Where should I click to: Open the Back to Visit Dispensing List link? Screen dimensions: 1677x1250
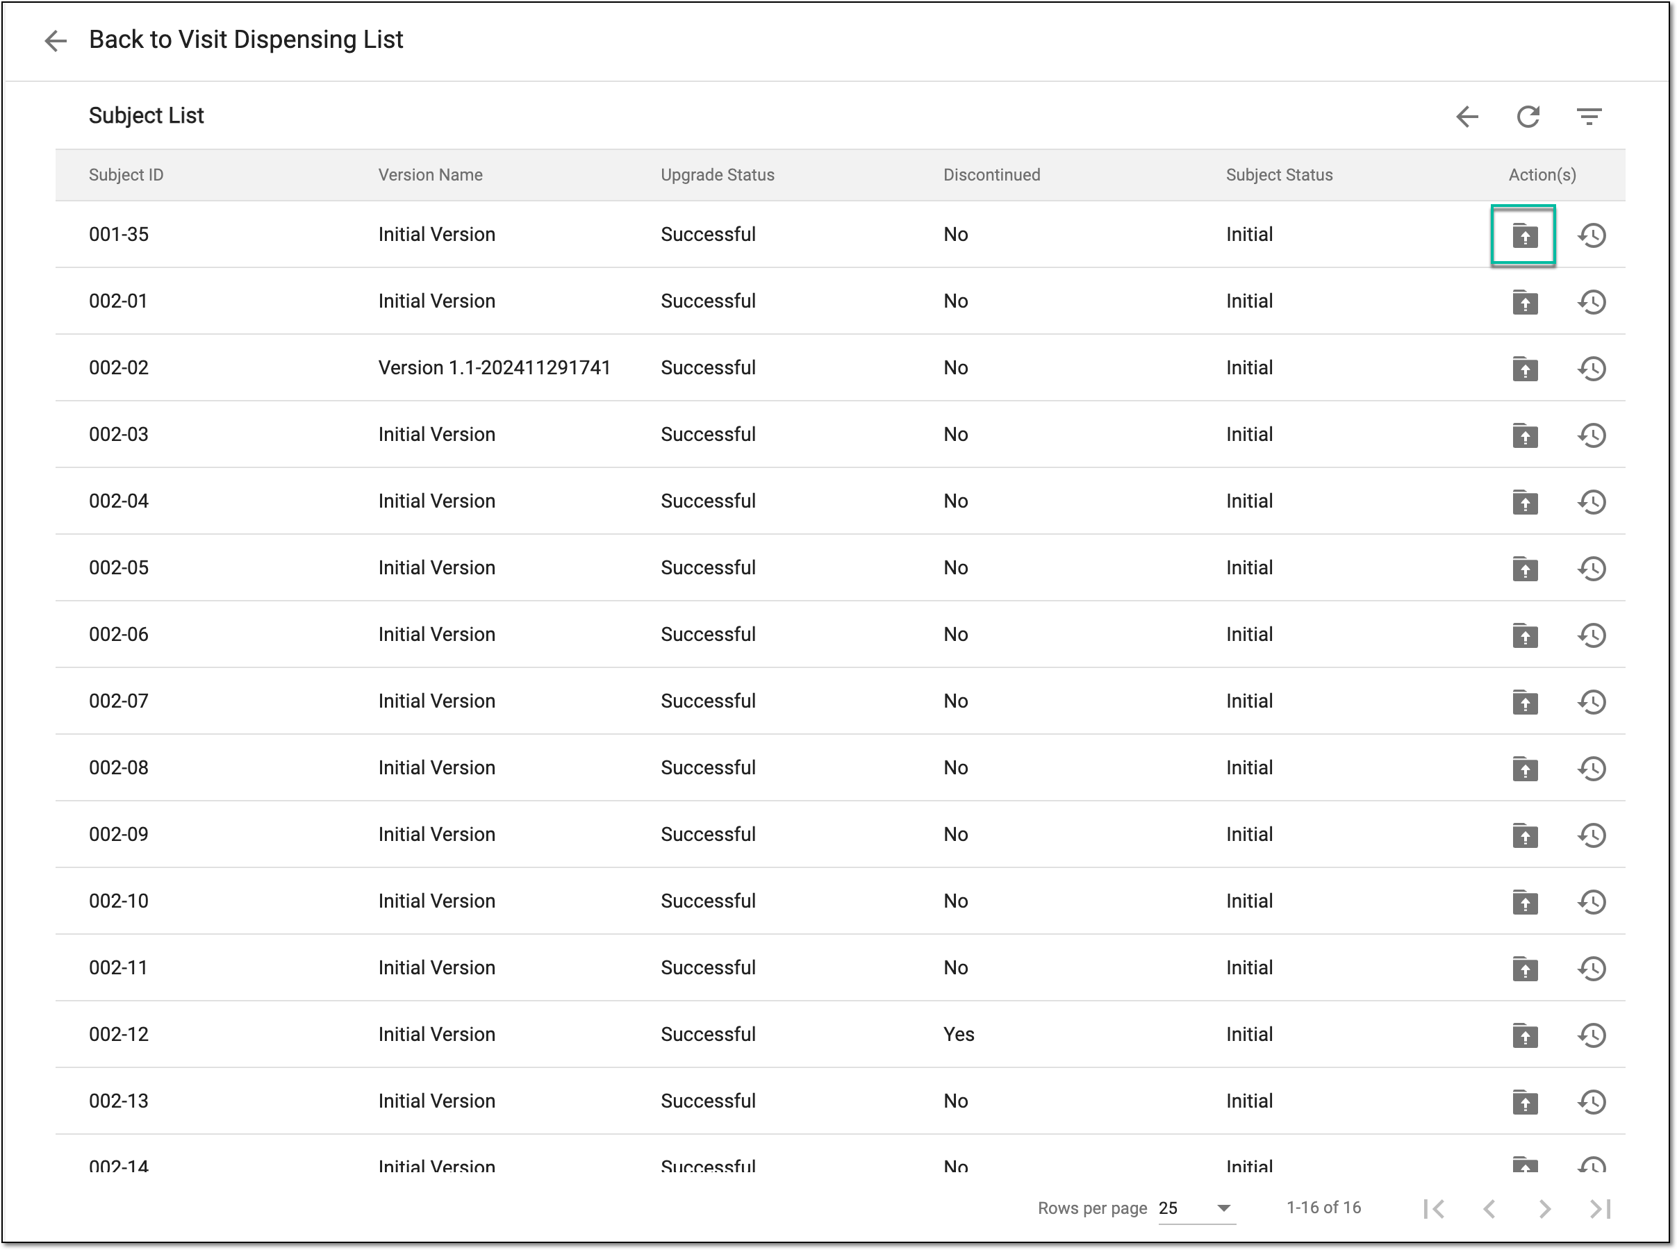[245, 40]
